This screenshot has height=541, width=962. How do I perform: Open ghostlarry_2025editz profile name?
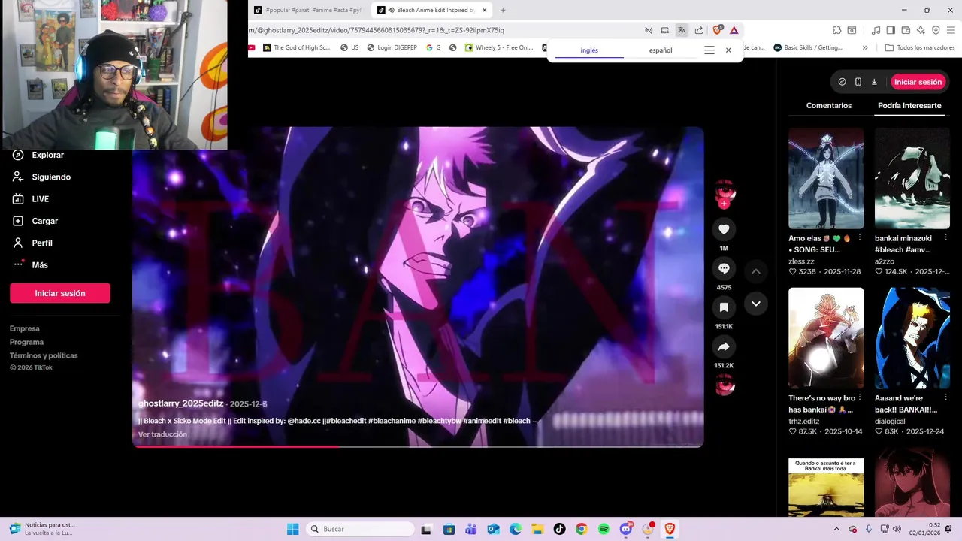181,403
